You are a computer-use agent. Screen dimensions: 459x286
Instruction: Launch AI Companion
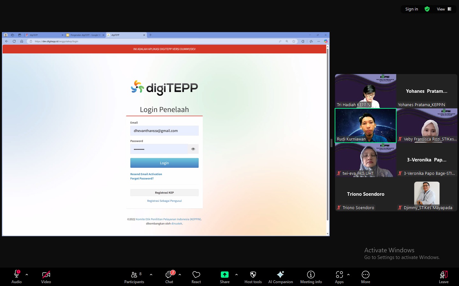(x=280, y=277)
